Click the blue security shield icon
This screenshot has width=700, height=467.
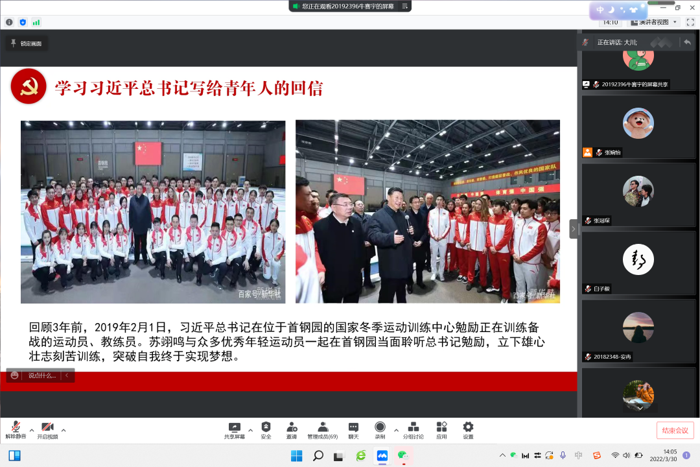[23, 22]
